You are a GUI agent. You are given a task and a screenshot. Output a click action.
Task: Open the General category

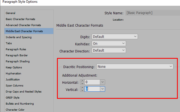click(x=29, y=13)
